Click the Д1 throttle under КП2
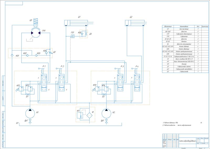This screenshot has height=149, width=210. point(28,94)
